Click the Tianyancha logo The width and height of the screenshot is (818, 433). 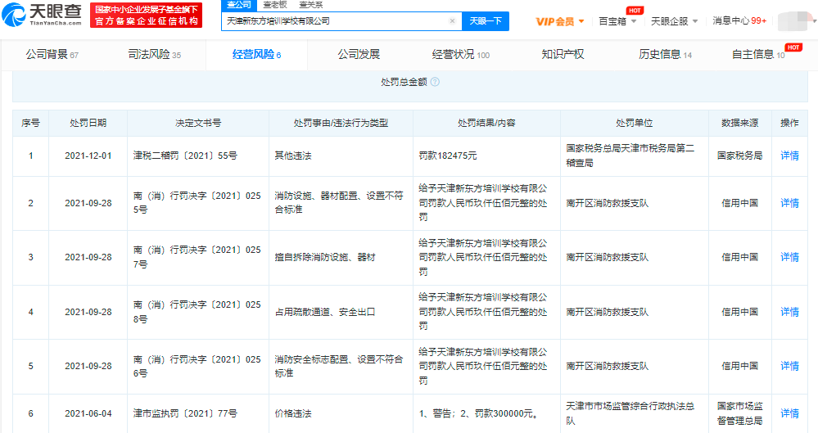[42, 15]
